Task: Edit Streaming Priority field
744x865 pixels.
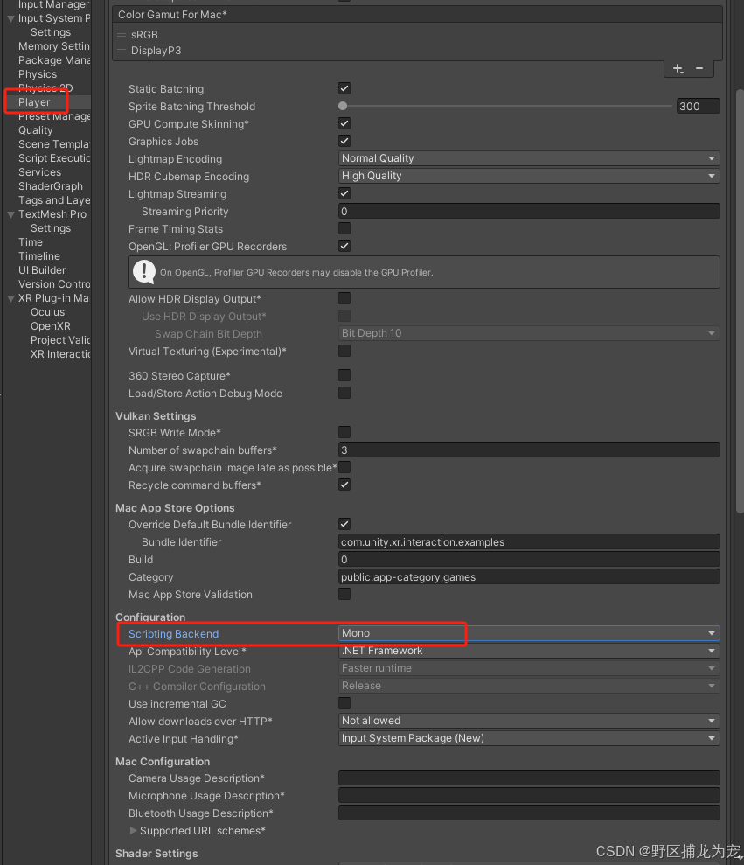Action: click(x=529, y=212)
